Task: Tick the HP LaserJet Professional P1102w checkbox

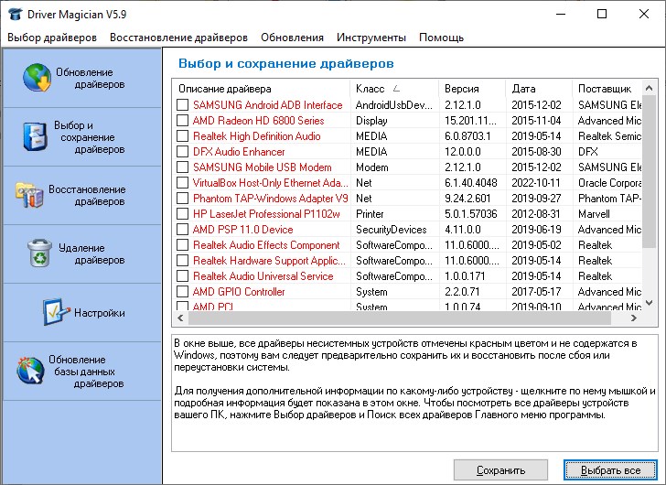Action: tap(183, 213)
